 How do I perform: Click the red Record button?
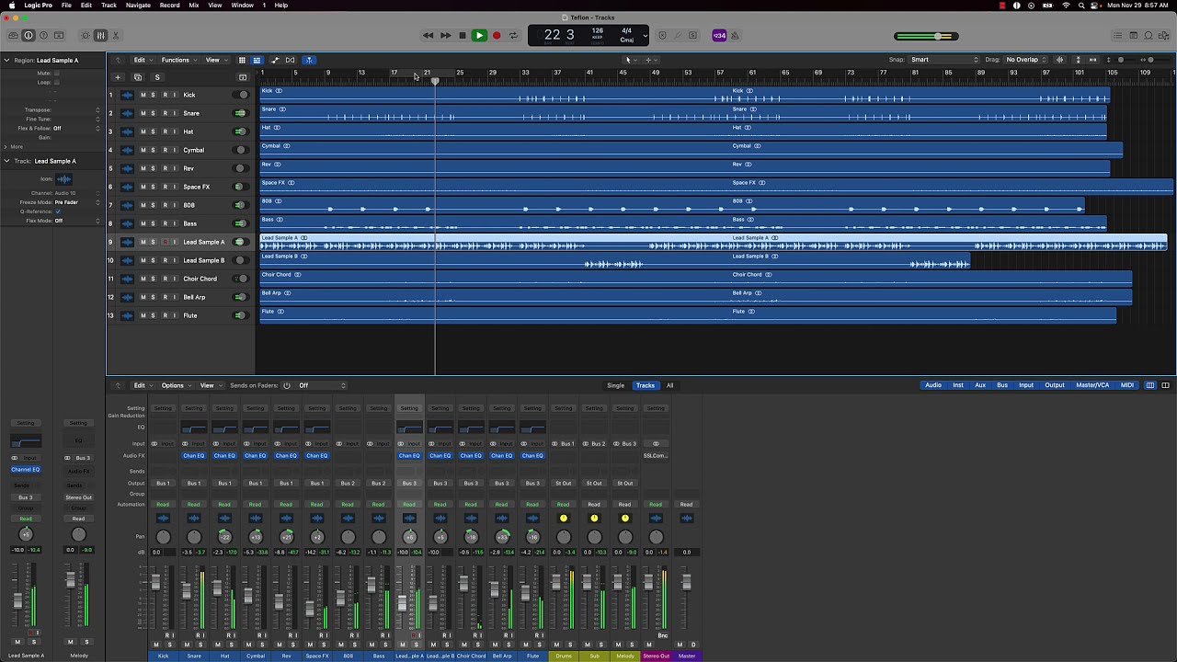(x=497, y=36)
